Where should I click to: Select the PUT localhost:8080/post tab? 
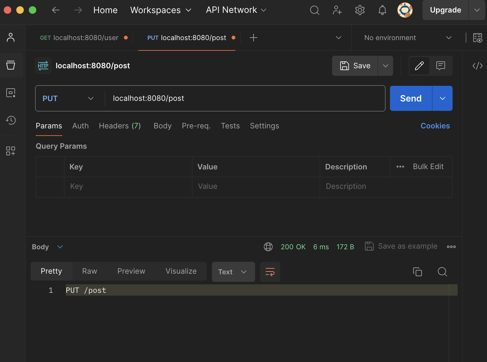tap(187, 38)
